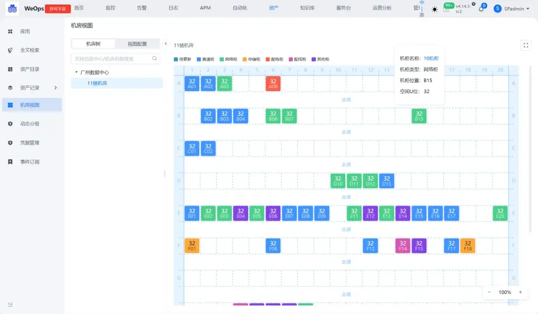
Task: Switch language 中/英 toggle
Action: click(422, 8)
